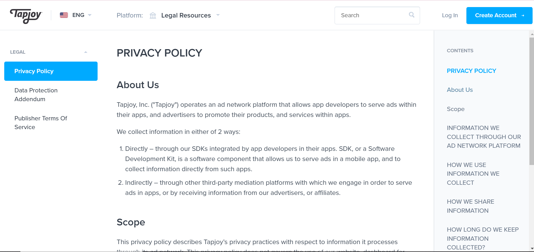Click the contents scrollbar down arrow

(x=532, y=249)
